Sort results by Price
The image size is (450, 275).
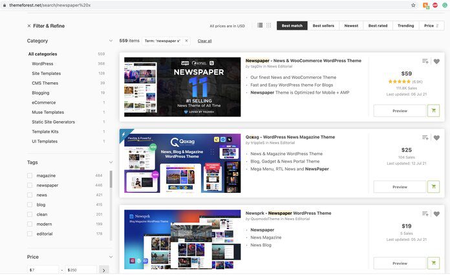432,26
